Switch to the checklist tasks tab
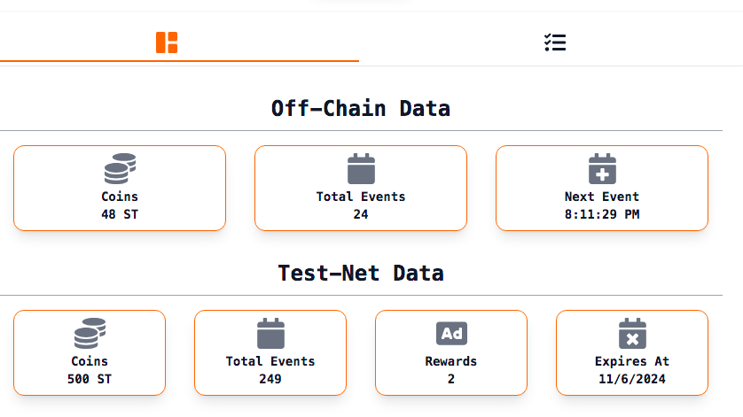 [555, 42]
